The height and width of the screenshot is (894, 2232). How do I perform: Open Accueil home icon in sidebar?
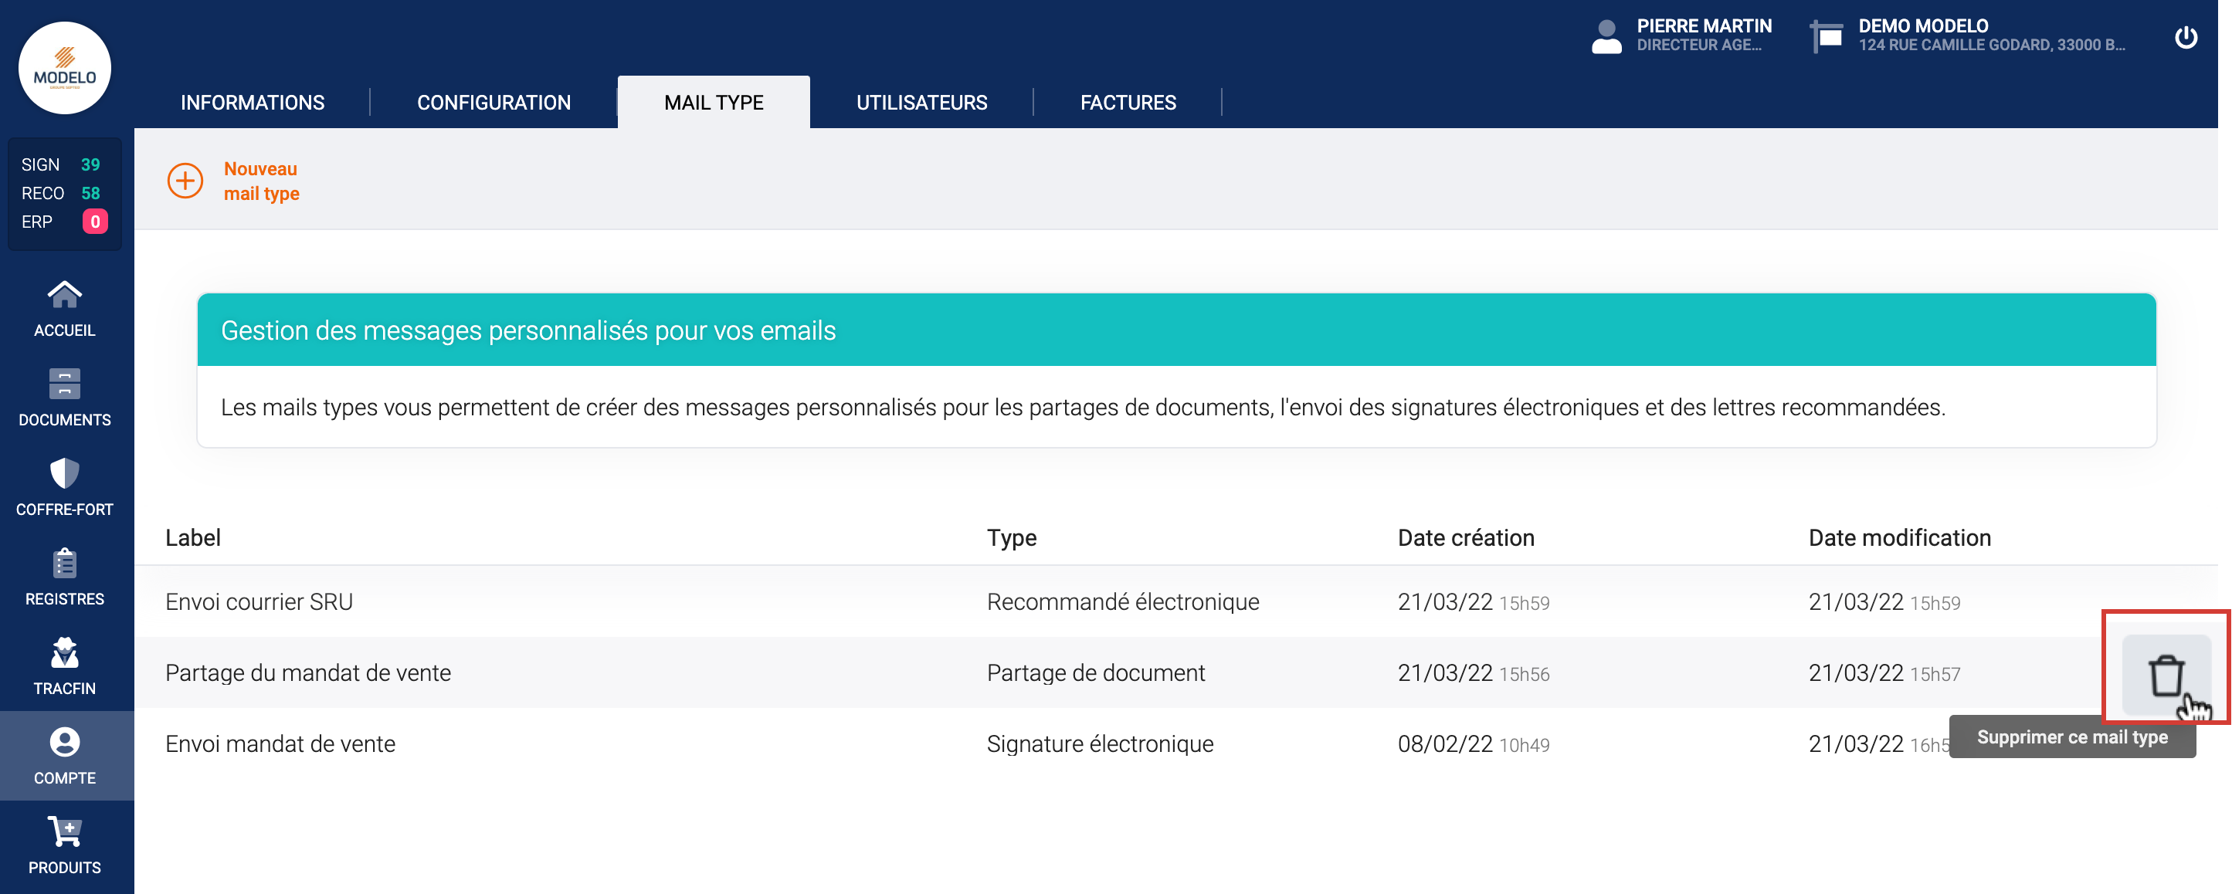pyautogui.click(x=64, y=296)
